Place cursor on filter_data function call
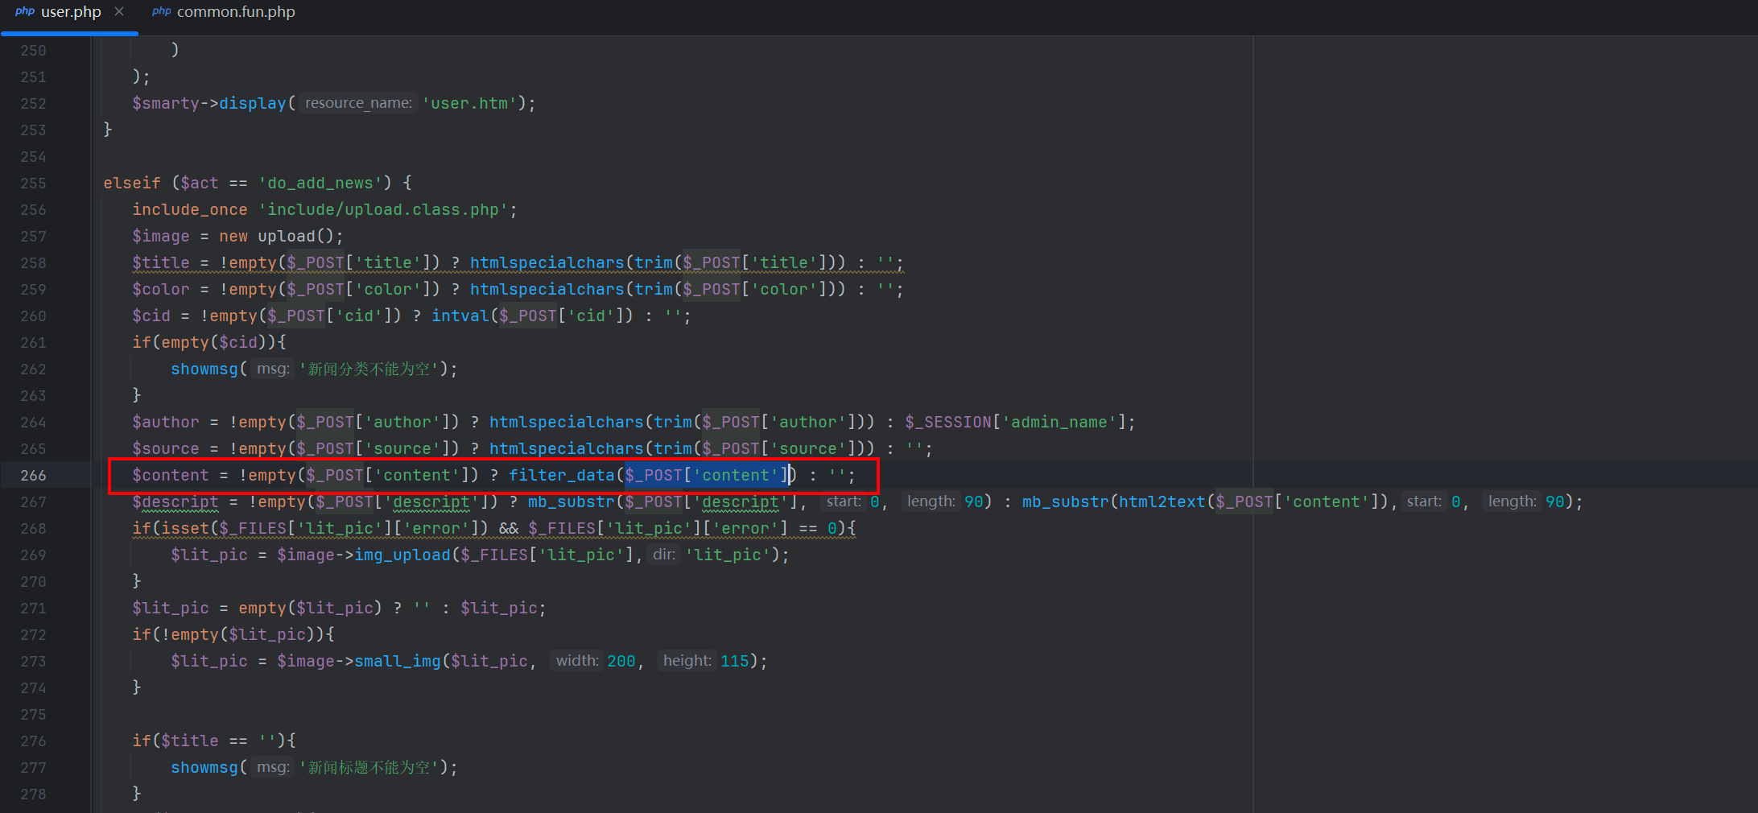This screenshot has width=1758, height=813. 562,476
